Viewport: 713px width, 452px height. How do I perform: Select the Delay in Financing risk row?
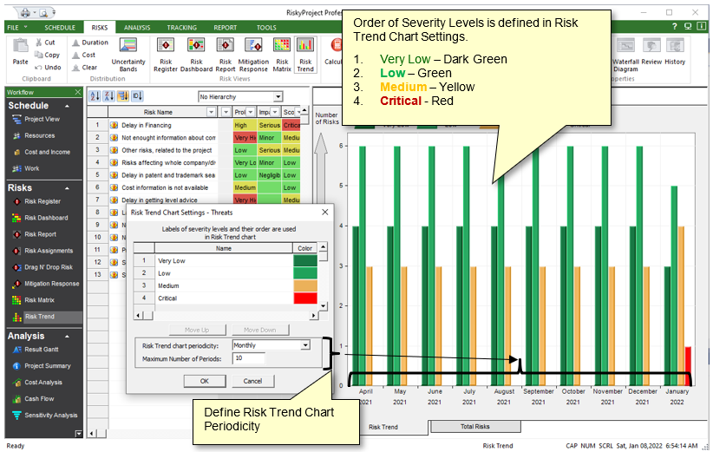click(x=194, y=125)
